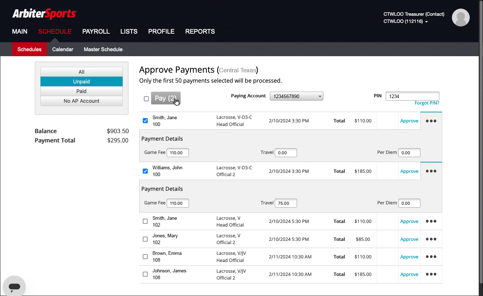Image resolution: width=483 pixels, height=296 pixels.
Task: Open more options for Jones, Mary row
Action: click(431, 239)
